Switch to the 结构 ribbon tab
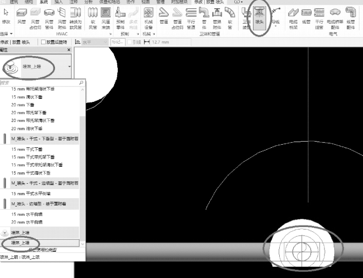This screenshot has width=363, height=278. tap(29, 2)
